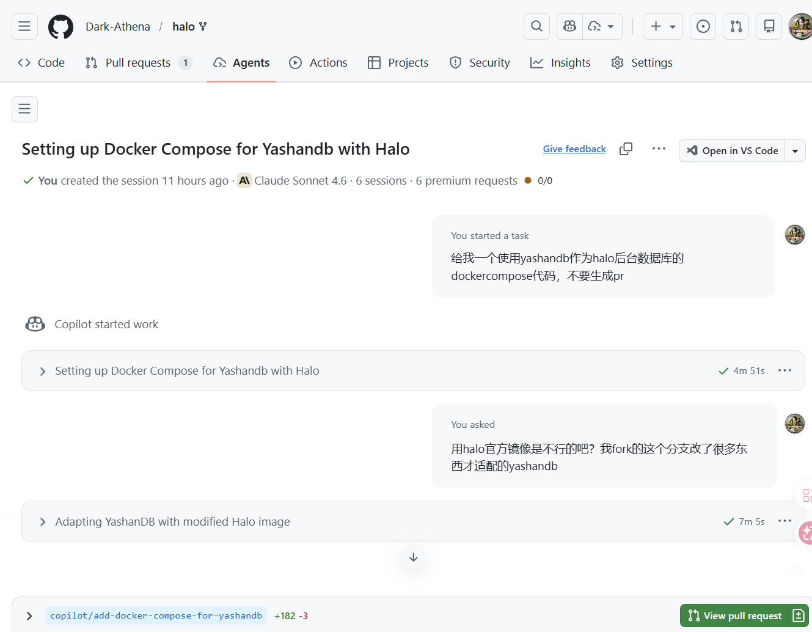Click the scroll-to-bottom arrow button
The height and width of the screenshot is (632, 812).
point(414,557)
